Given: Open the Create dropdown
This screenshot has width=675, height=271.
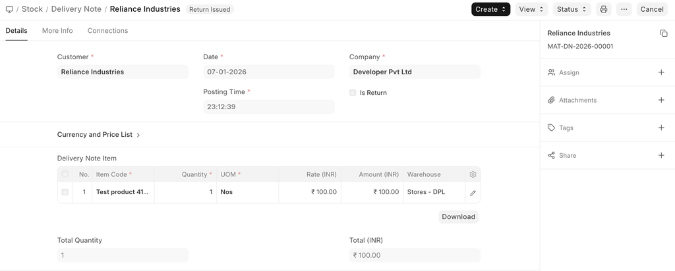Looking at the screenshot, I should click(x=490, y=9).
